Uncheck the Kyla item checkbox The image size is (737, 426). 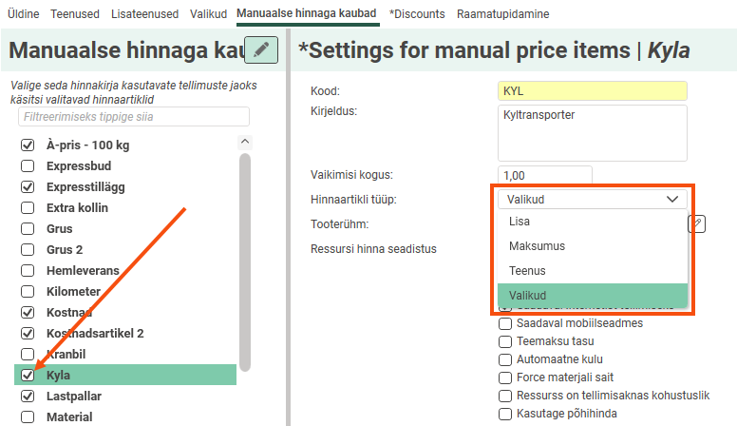click(28, 376)
